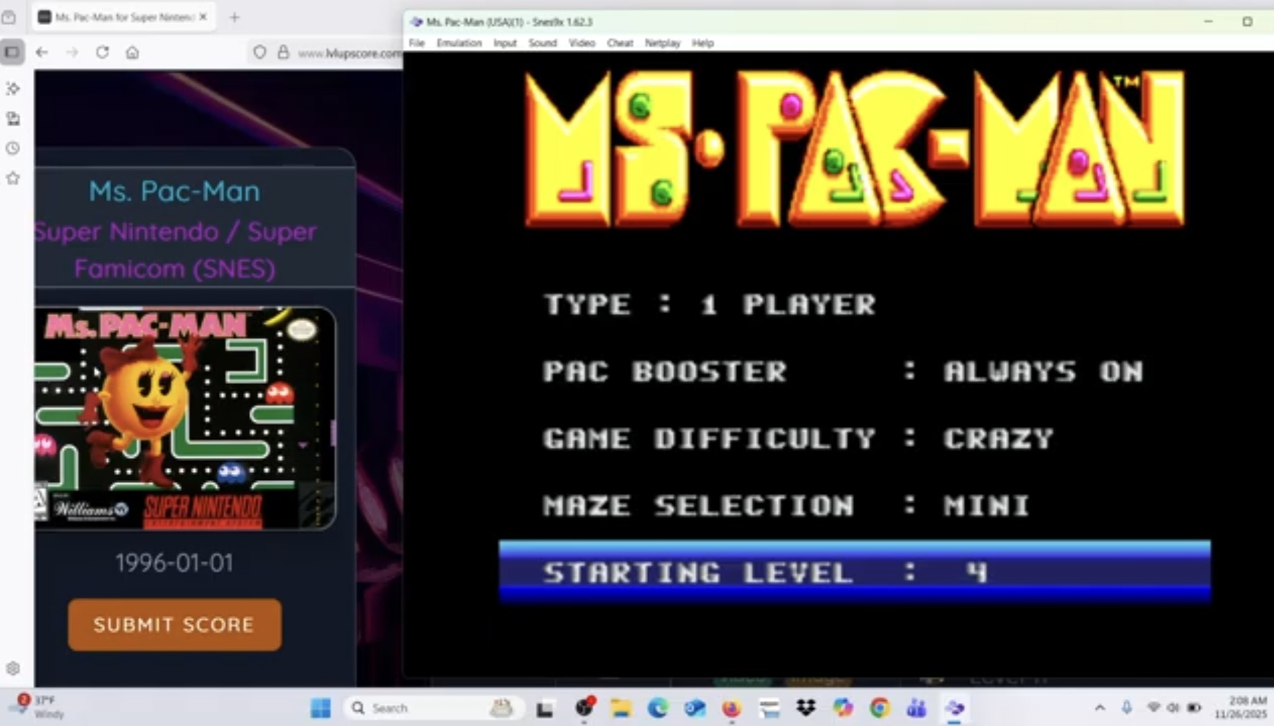Image resolution: width=1274 pixels, height=726 pixels.
Task: Click the tracking protection shield icon
Action: point(260,52)
